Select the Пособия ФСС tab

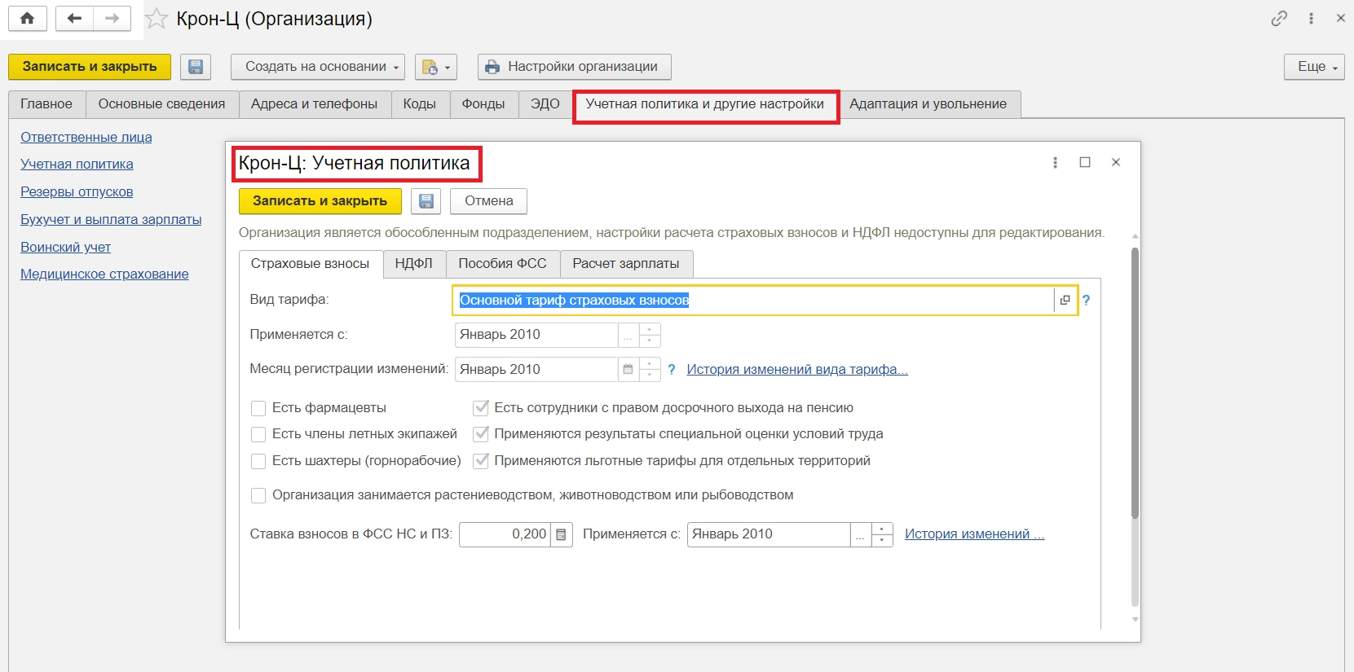coord(503,264)
